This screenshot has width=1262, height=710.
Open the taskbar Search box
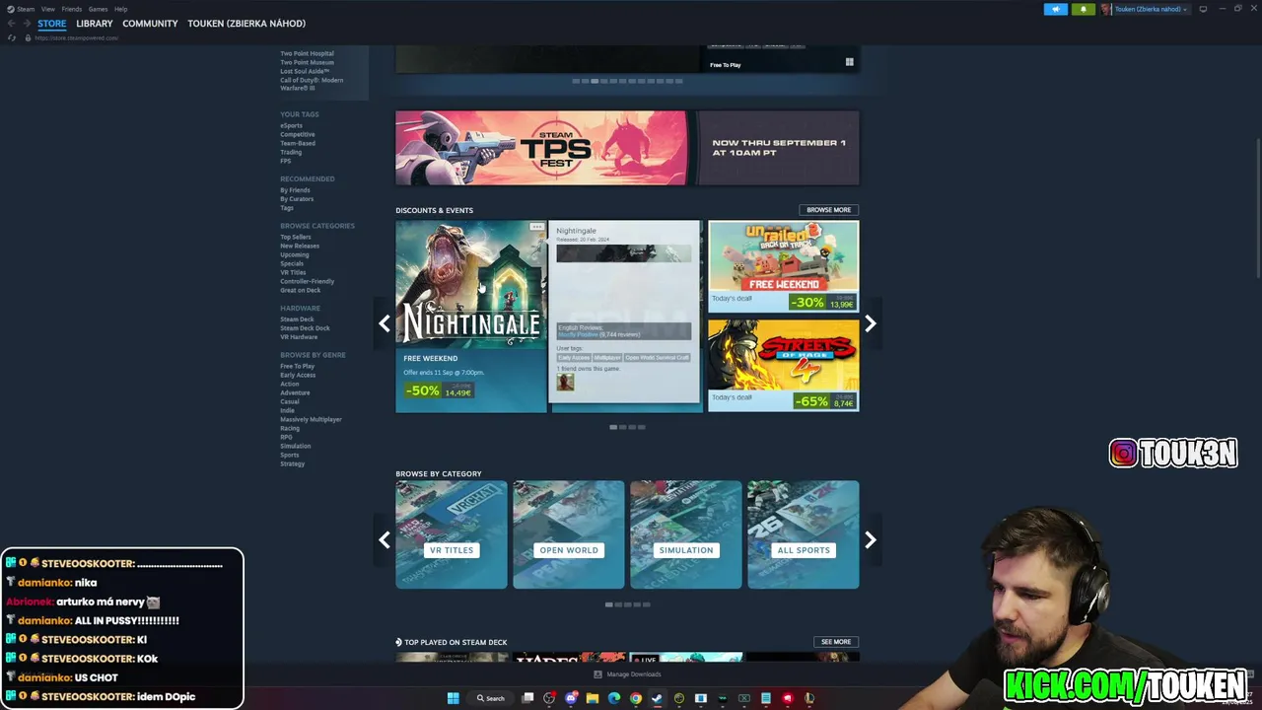491,698
